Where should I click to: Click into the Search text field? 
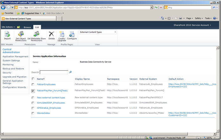tap(54, 72)
